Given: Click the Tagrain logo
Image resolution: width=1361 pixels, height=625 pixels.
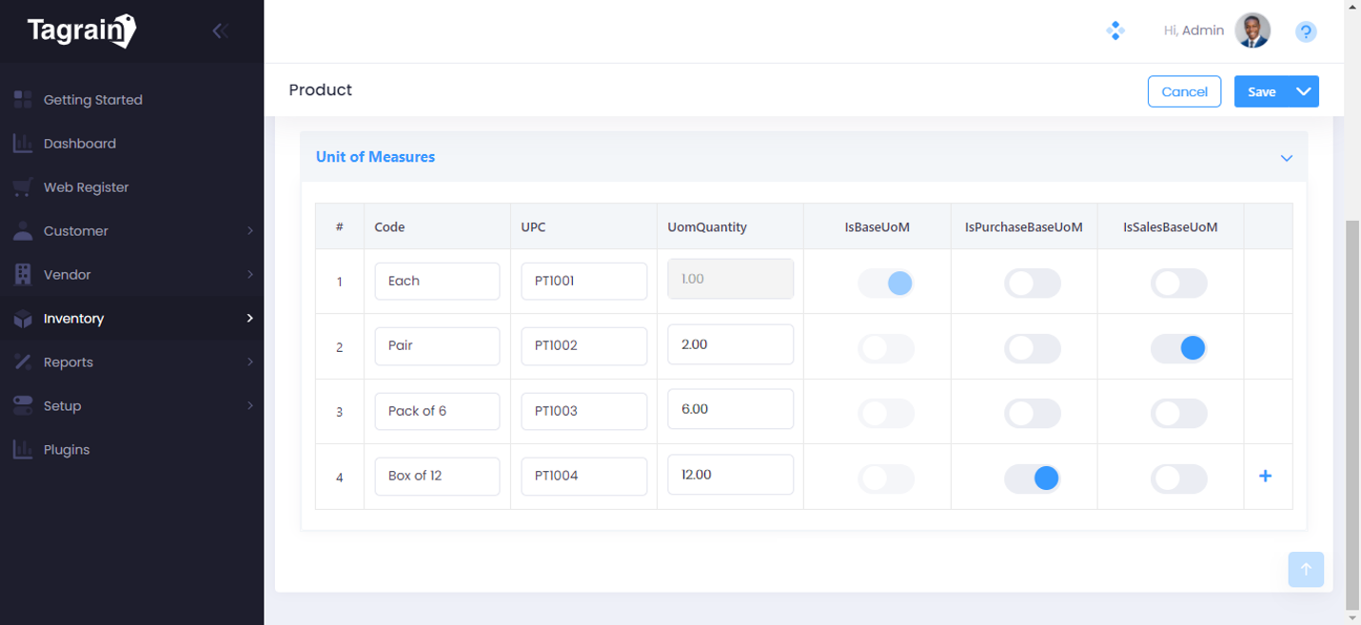Looking at the screenshot, I should [x=82, y=31].
